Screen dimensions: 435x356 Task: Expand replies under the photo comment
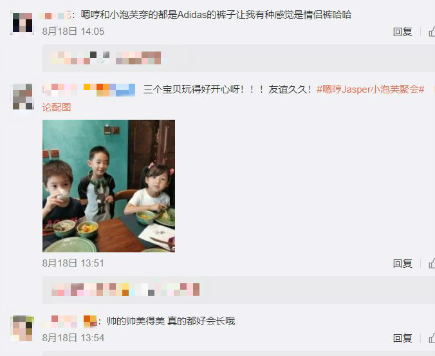(125, 290)
